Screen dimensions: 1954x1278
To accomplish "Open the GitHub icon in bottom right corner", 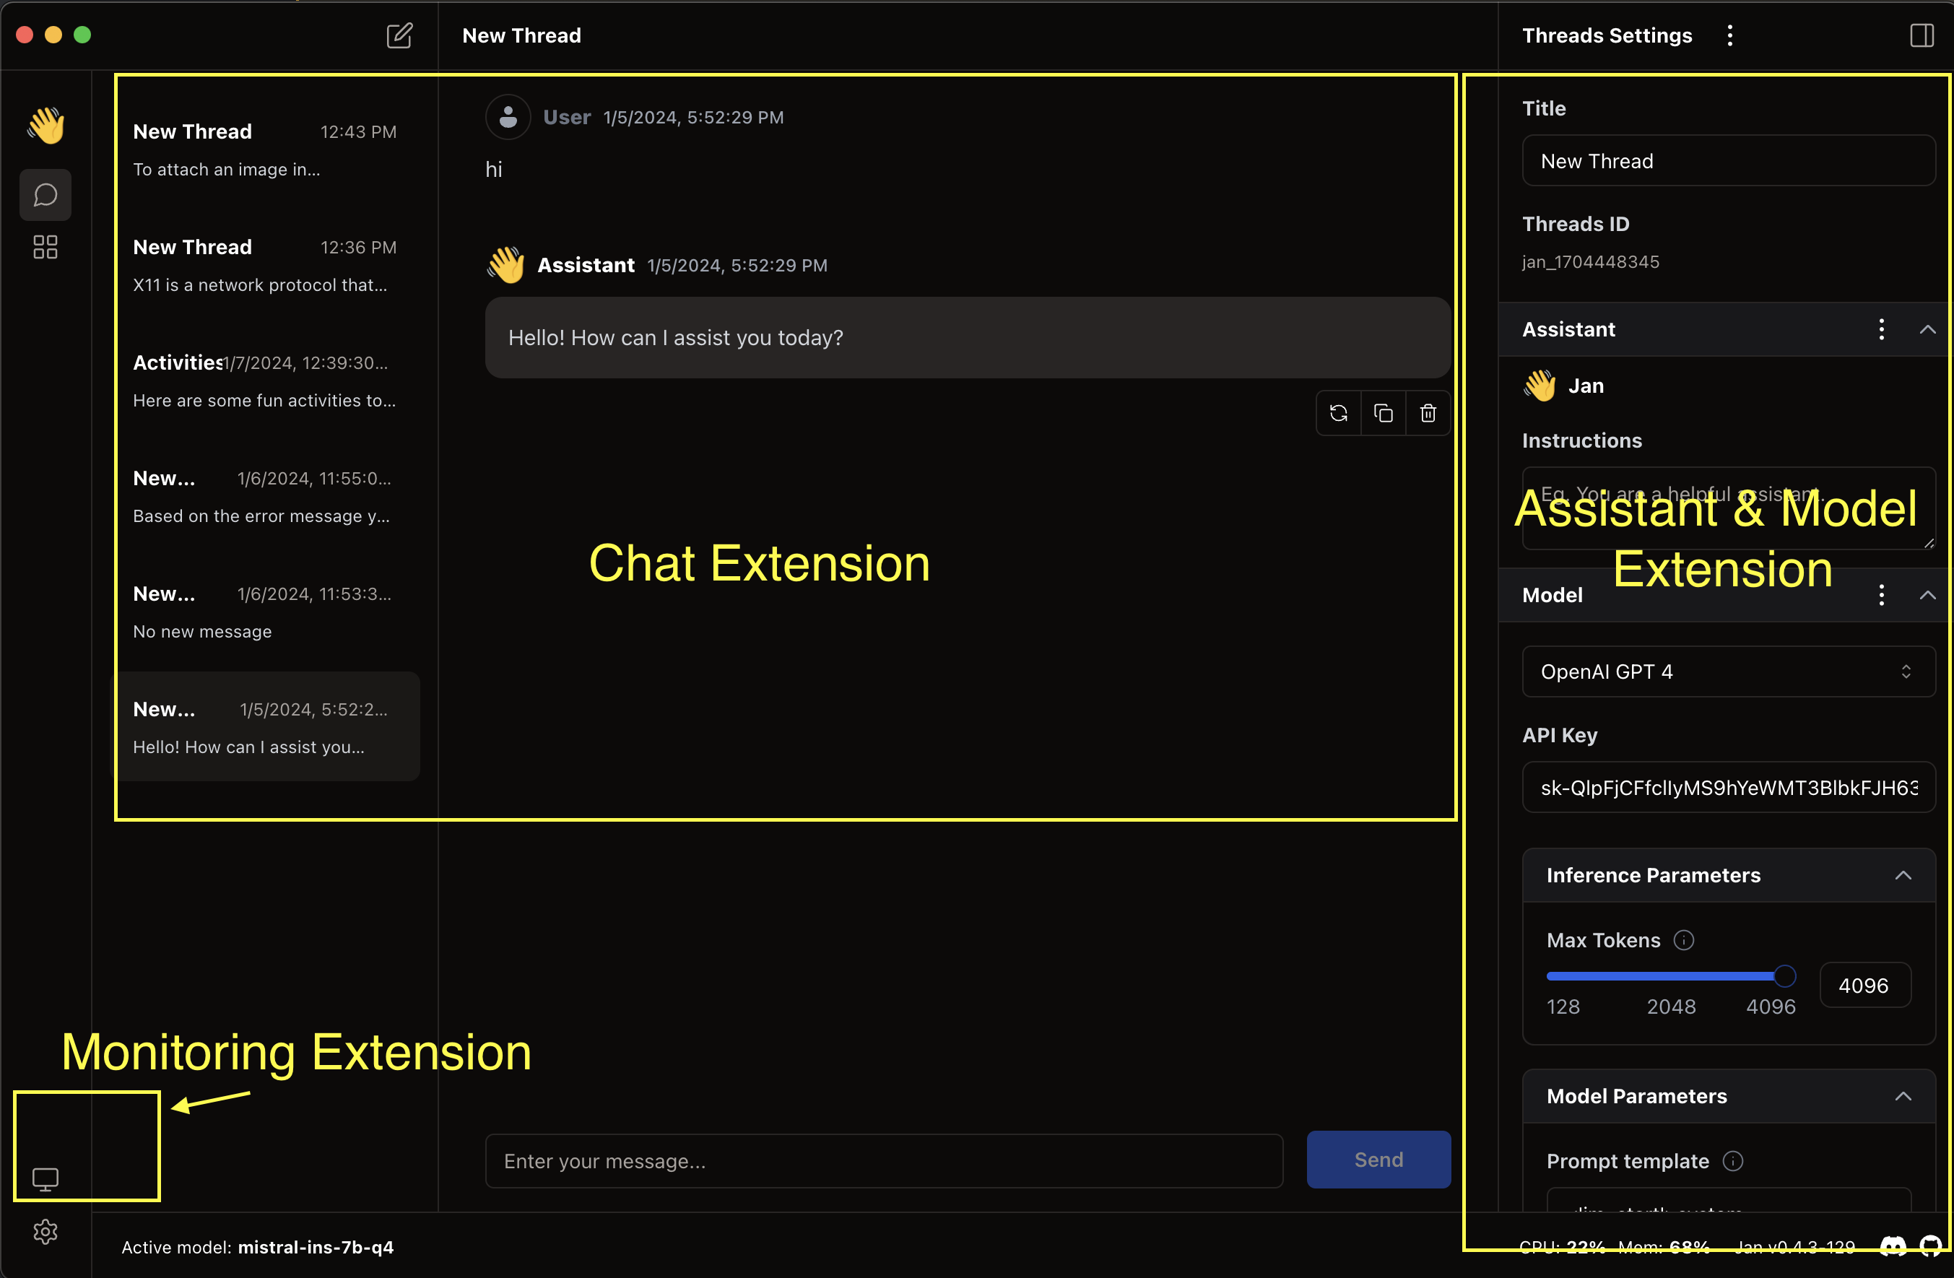I will click(x=1931, y=1247).
